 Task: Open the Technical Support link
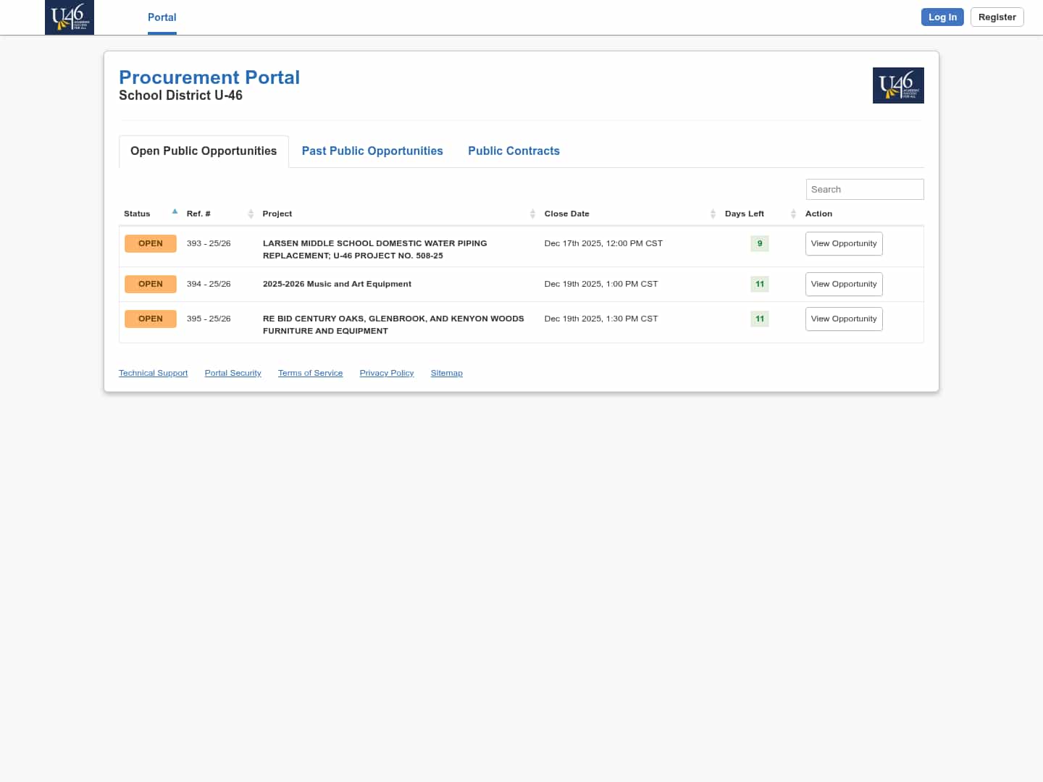pos(153,373)
